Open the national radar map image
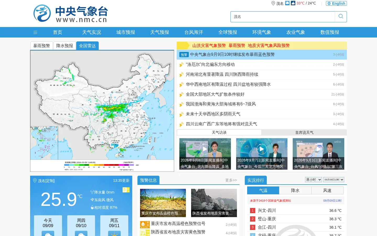The height and width of the screenshot is (236, 377). click(x=102, y=111)
